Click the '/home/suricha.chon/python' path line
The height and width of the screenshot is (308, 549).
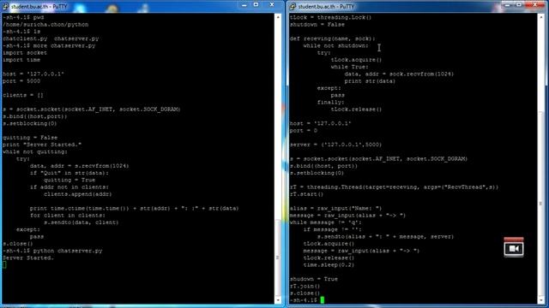pos(45,25)
